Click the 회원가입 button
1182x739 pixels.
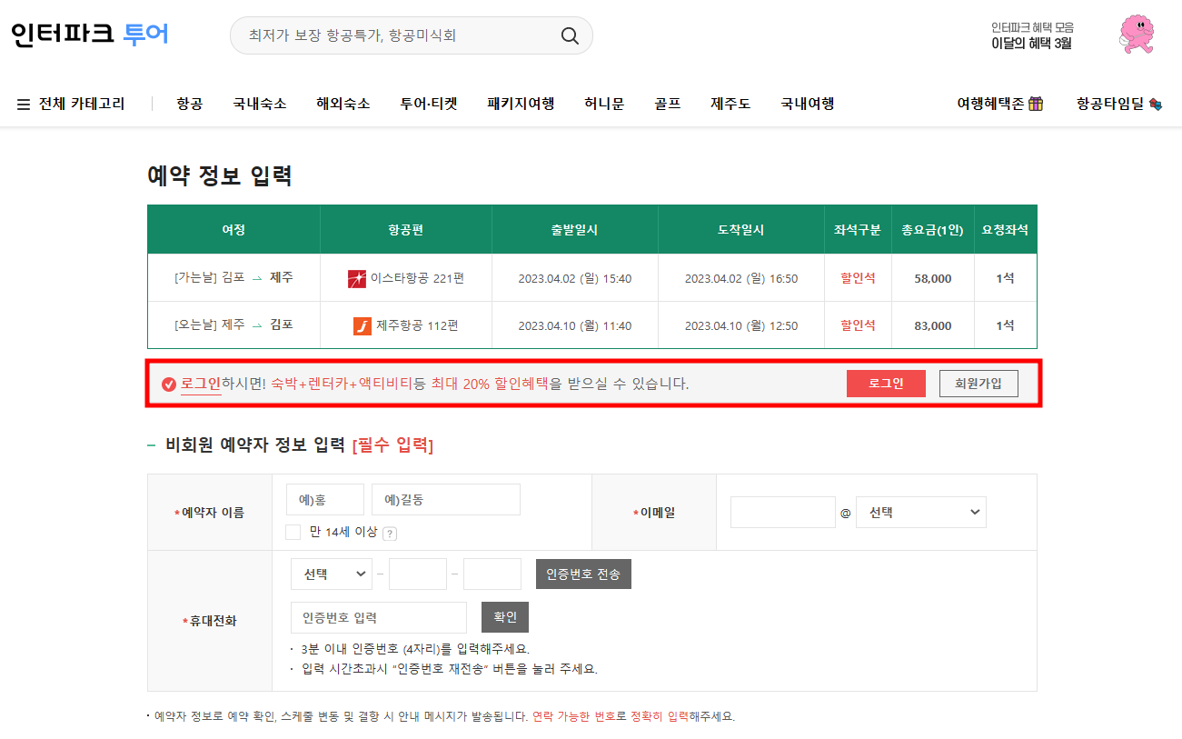coord(978,383)
